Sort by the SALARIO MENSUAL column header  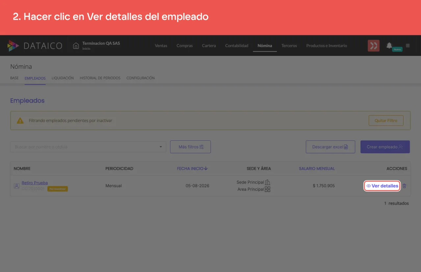pyautogui.click(x=317, y=168)
